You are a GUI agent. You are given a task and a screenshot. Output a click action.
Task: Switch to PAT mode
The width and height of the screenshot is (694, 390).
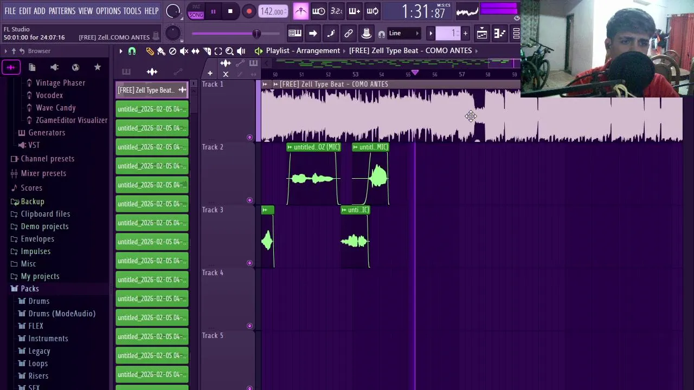(x=196, y=7)
